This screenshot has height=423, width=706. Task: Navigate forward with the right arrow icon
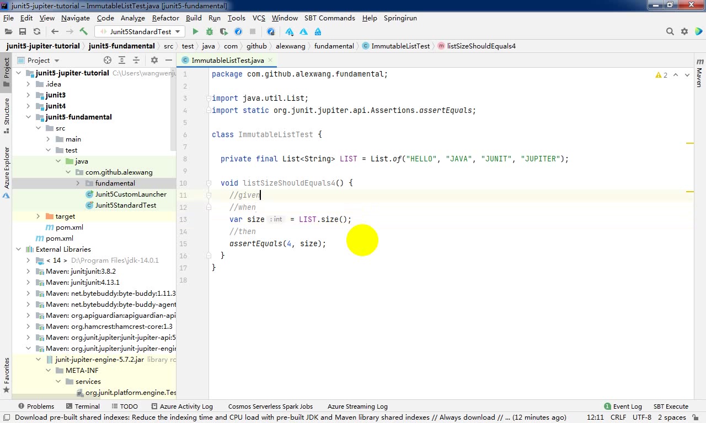click(69, 31)
